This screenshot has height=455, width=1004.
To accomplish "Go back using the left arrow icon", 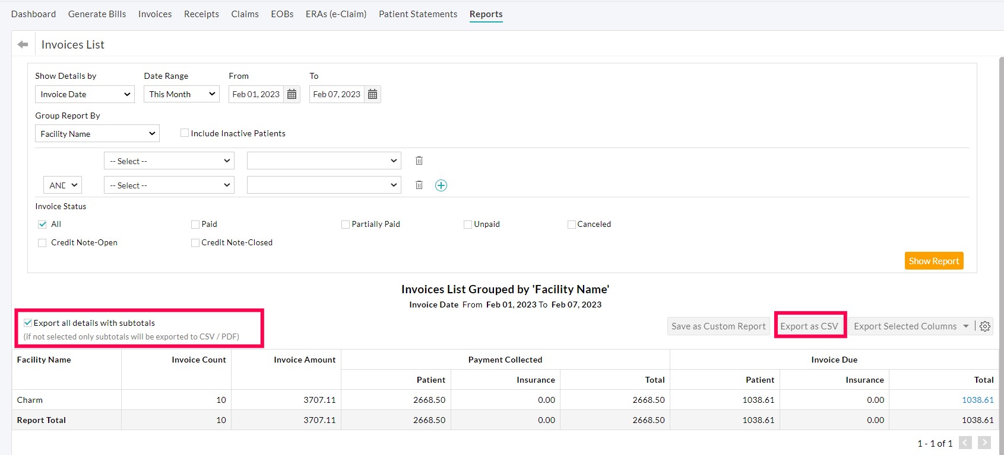I will tap(23, 44).
